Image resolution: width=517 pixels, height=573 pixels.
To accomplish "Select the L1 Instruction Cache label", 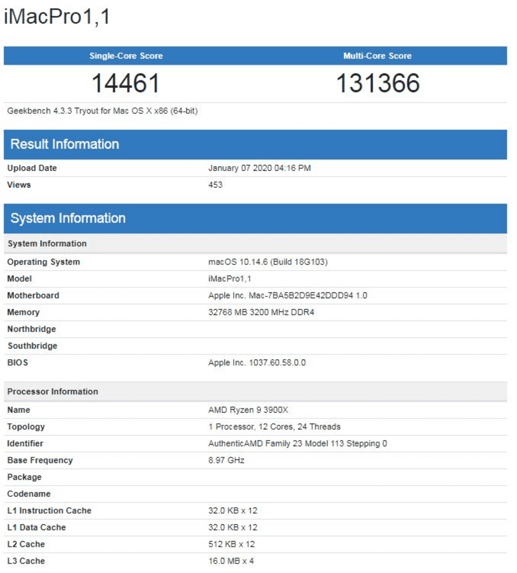I will (x=49, y=511).
